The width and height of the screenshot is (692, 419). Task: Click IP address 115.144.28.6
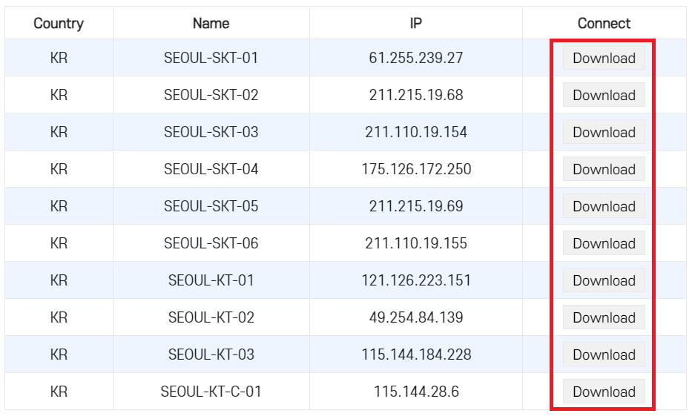416,392
